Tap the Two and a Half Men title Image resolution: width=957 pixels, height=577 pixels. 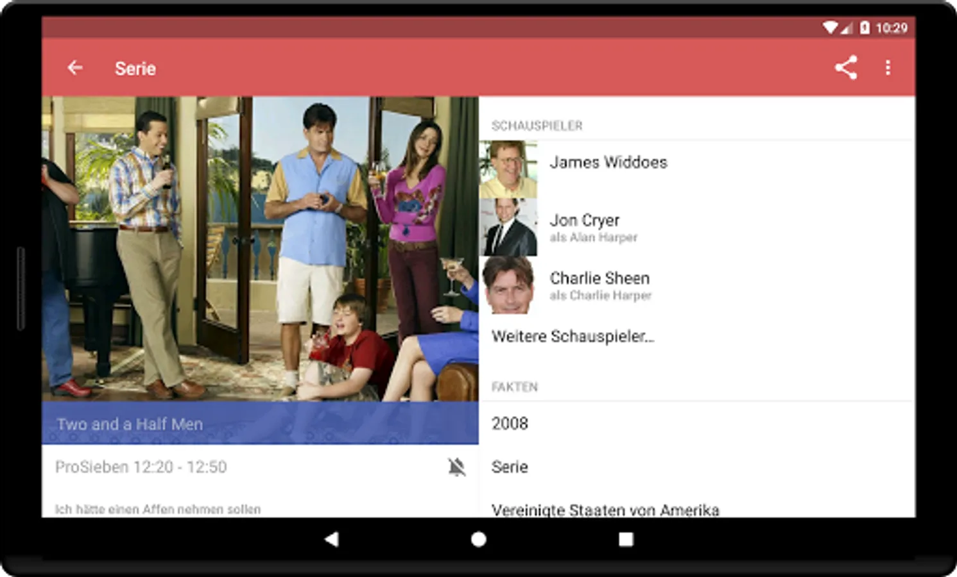click(x=130, y=424)
